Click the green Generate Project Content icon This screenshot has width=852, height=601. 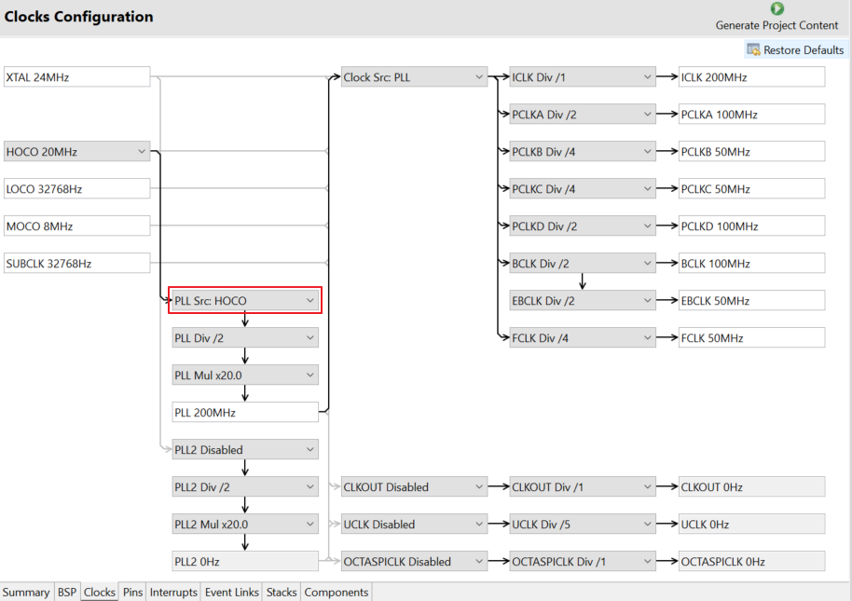[x=776, y=9]
